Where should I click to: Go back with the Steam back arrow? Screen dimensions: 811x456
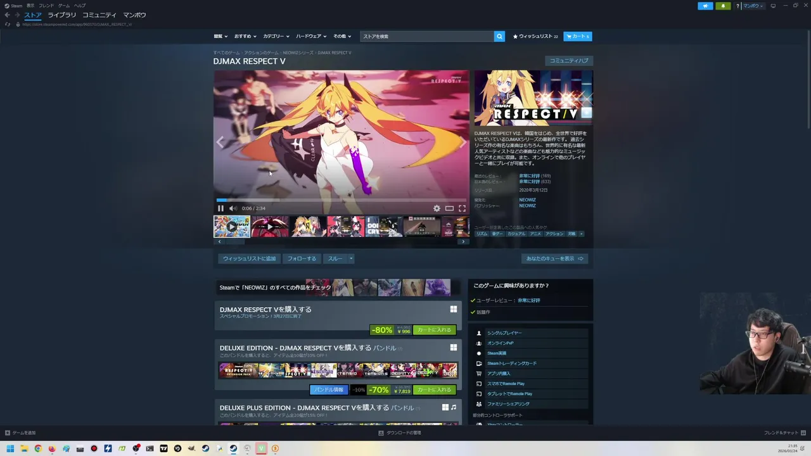coord(7,15)
